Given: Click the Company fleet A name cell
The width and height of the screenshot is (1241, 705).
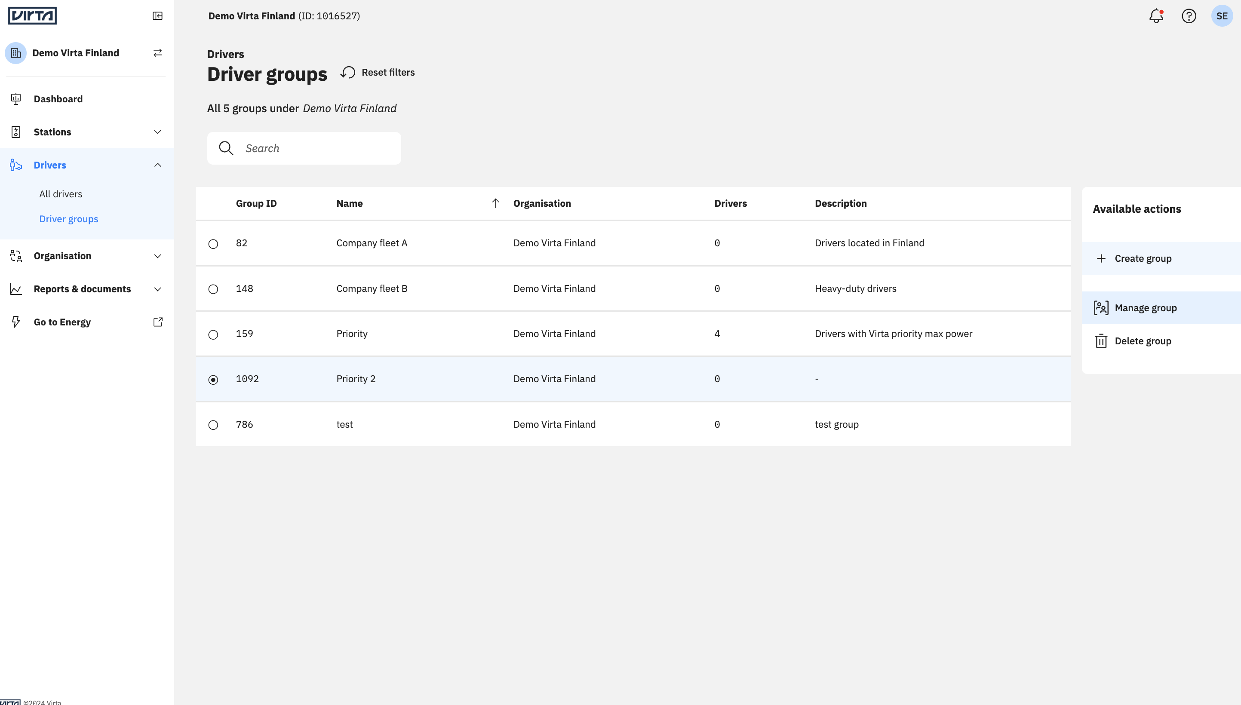Looking at the screenshot, I should click(x=372, y=243).
